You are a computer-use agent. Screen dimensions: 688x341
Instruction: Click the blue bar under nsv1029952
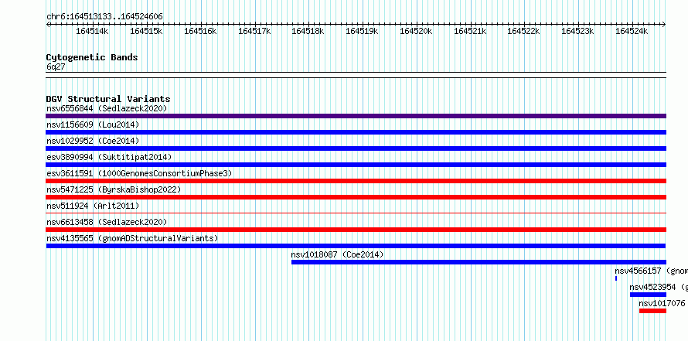(x=356, y=148)
